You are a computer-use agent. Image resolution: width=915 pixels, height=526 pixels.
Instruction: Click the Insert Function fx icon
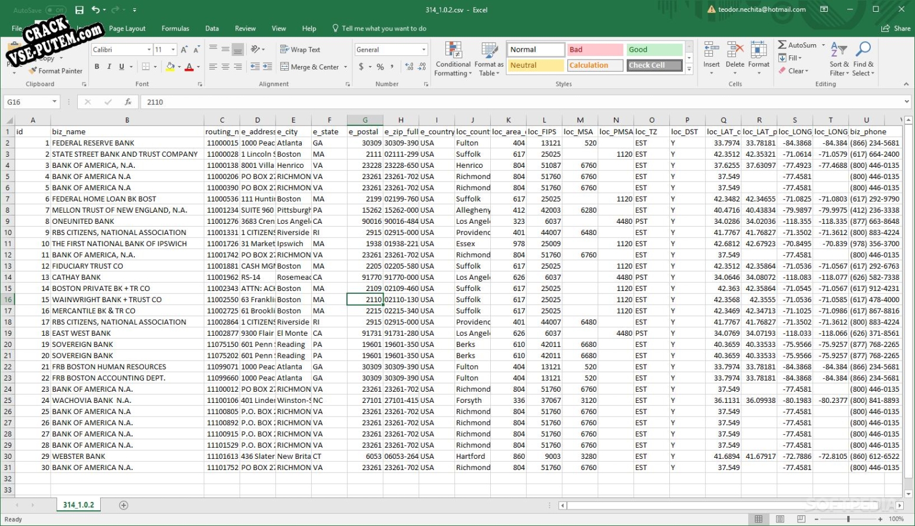click(128, 102)
